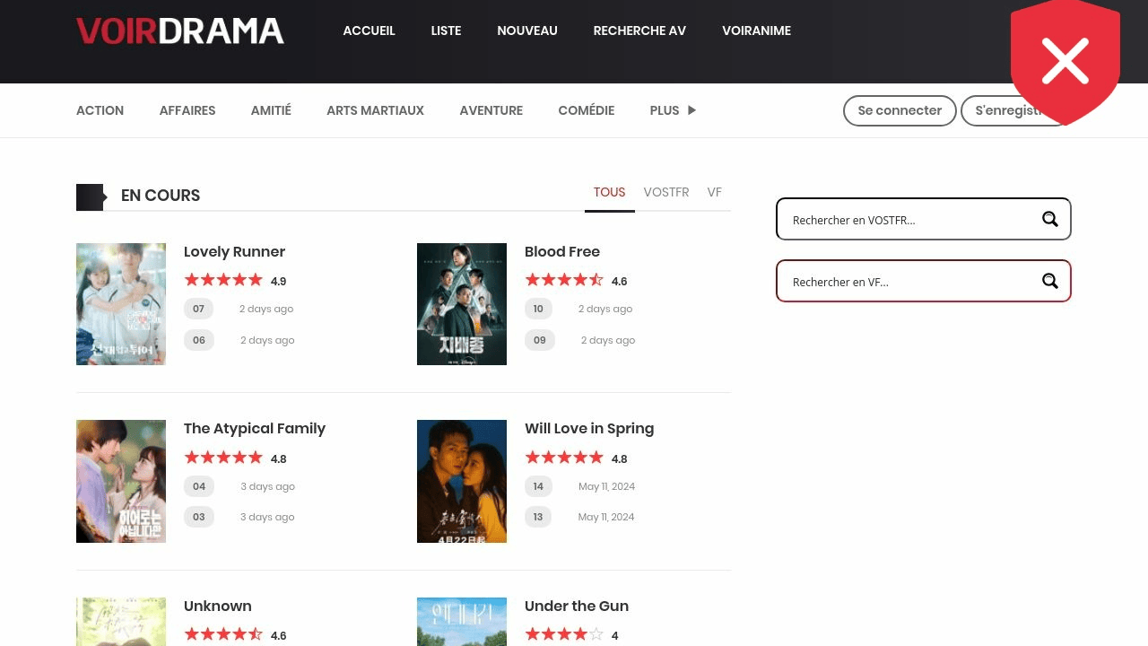This screenshot has width=1148, height=646.
Task: Open The Atypical Family episode 04
Action: (198, 486)
